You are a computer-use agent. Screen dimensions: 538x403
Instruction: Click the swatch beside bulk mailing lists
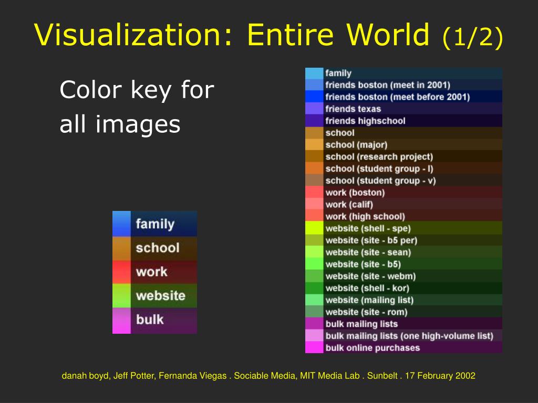pos(314,324)
